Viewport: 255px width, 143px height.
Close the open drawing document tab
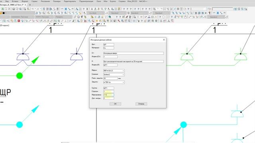25,5
